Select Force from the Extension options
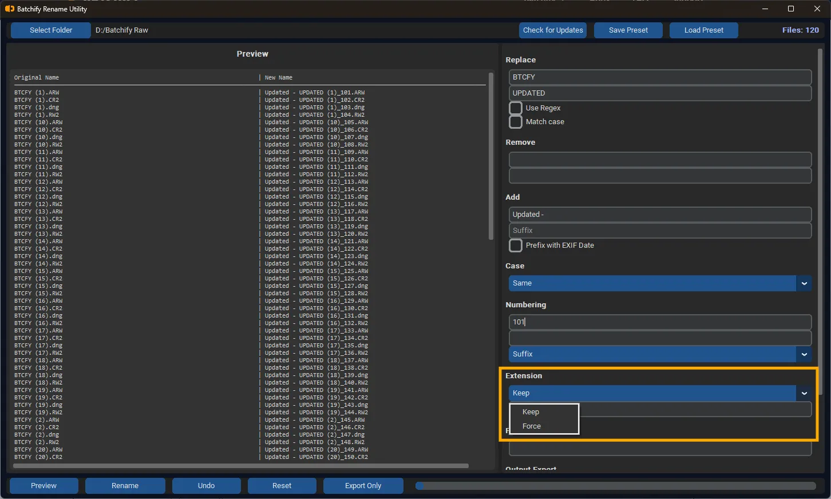The image size is (831, 499). click(531, 426)
